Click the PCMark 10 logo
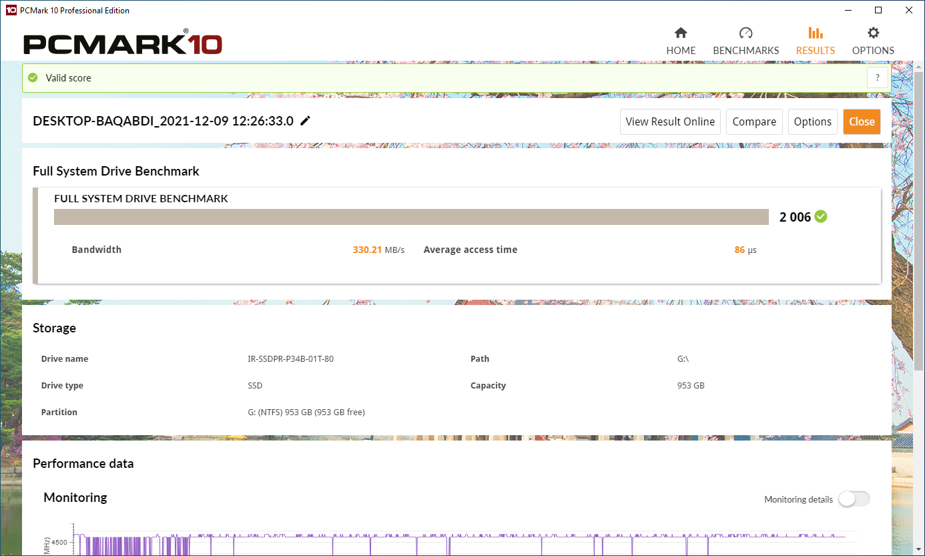This screenshot has width=925, height=556. (123, 43)
